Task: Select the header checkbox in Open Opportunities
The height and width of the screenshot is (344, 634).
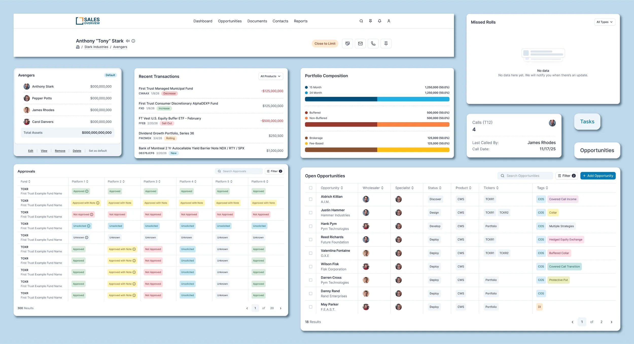Action: click(x=310, y=188)
